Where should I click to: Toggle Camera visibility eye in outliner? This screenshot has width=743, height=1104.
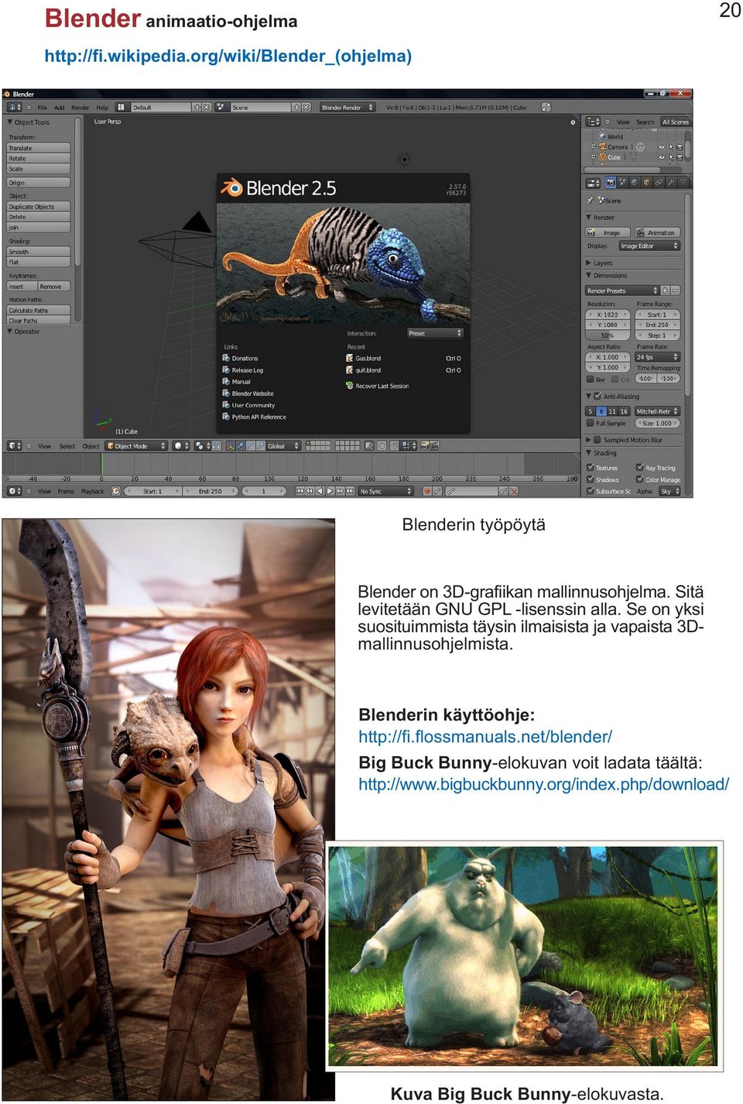pyautogui.click(x=662, y=146)
